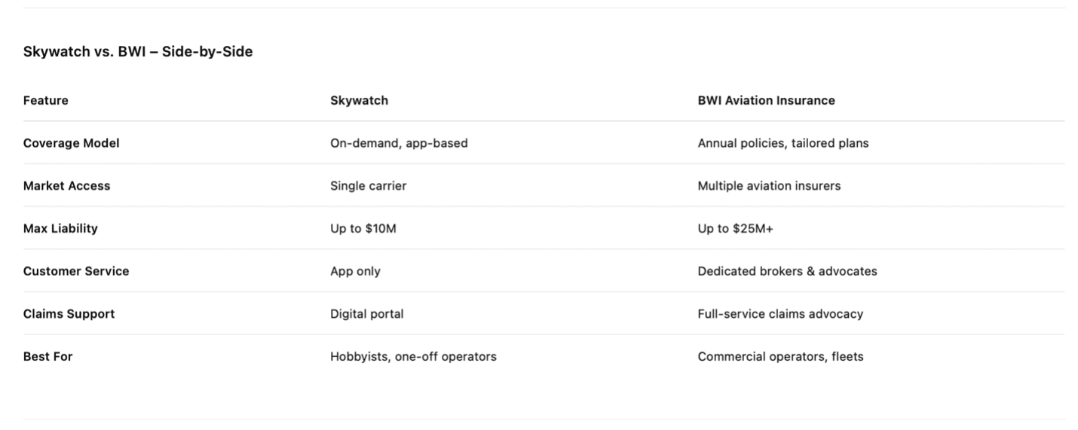1078x430 pixels.
Task: Click the 'Up to $10M' cell
Action: click(x=363, y=229)
